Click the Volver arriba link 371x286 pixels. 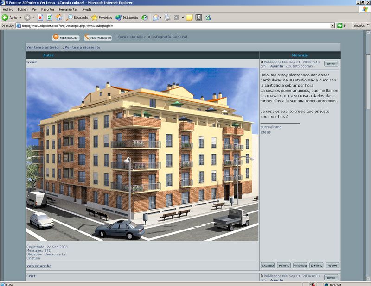[x=39, y=266]
